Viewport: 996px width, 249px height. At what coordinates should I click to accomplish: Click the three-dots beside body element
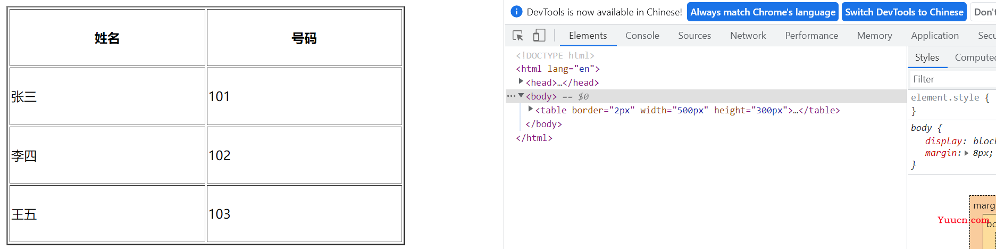pyautogui.click(x=511, y=96)
